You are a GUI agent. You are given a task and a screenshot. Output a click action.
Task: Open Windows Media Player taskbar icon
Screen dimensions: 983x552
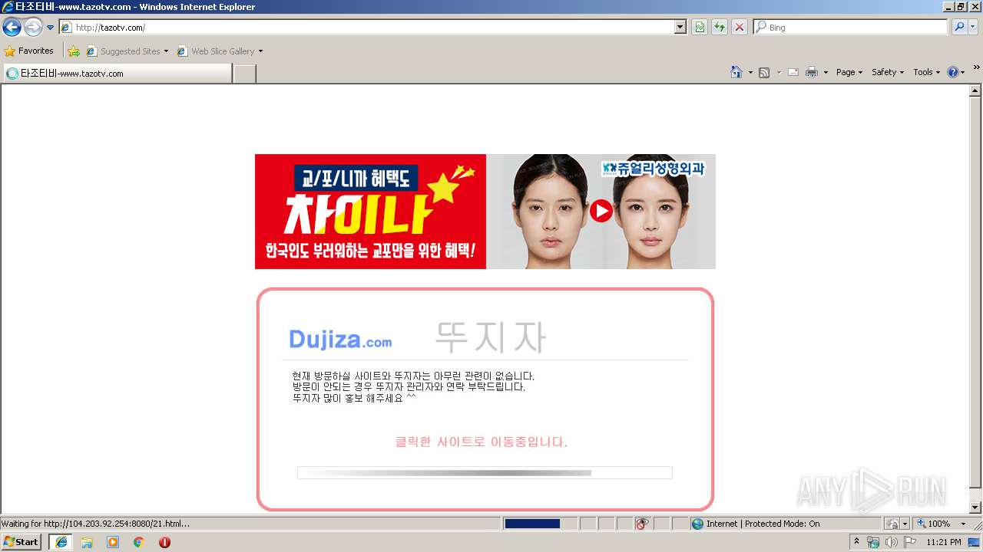113,542
